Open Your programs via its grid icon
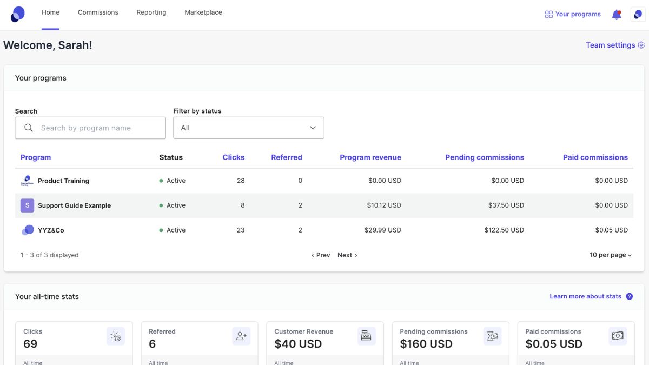The height and width of the screenshot is (365, 649). coord(549,14)
